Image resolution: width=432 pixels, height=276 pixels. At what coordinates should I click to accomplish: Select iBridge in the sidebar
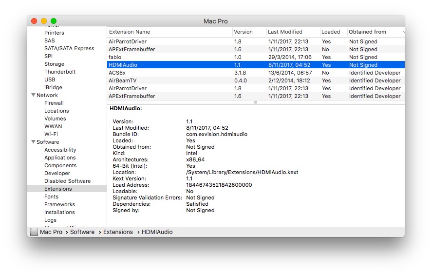[53, 87]
